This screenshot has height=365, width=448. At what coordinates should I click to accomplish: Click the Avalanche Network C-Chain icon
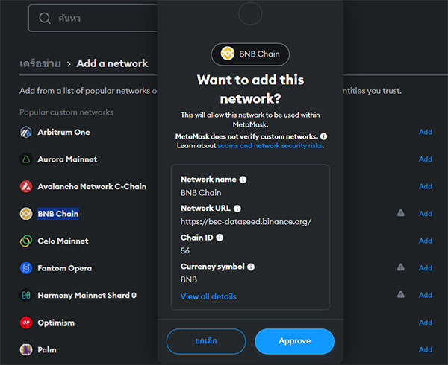(x=26, y=187)
